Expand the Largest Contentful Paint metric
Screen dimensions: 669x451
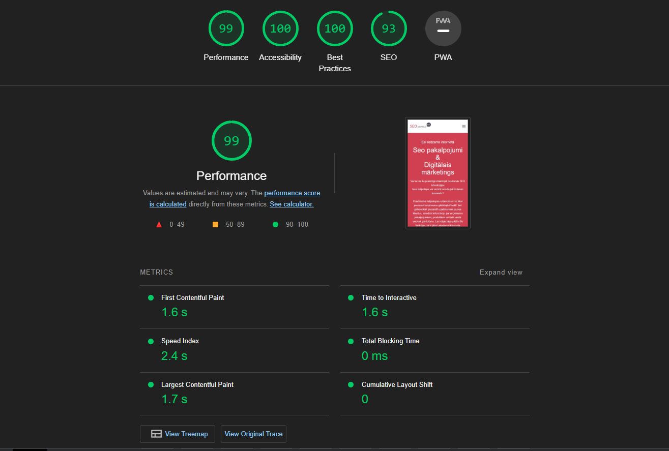[197, 385]
